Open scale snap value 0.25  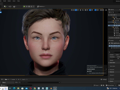point(98,10)
